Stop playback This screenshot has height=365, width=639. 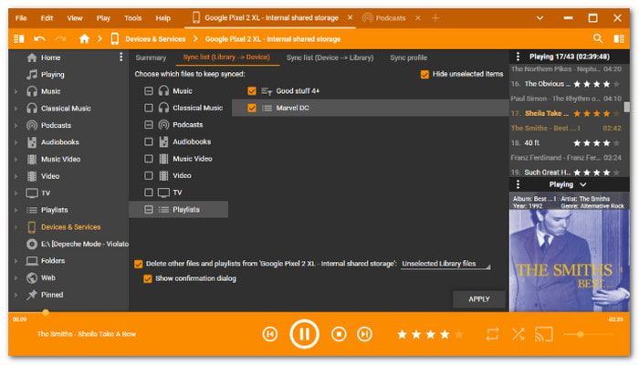pyautogui.click(x=339, y=335)
